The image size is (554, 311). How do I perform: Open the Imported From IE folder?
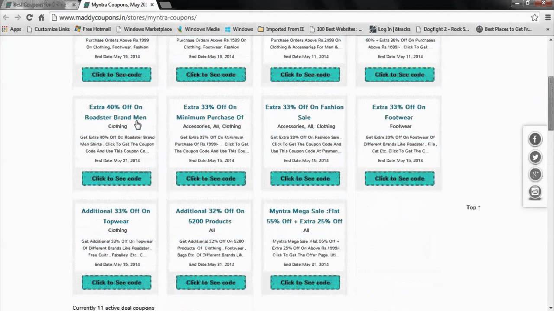(x=281, y=29)
